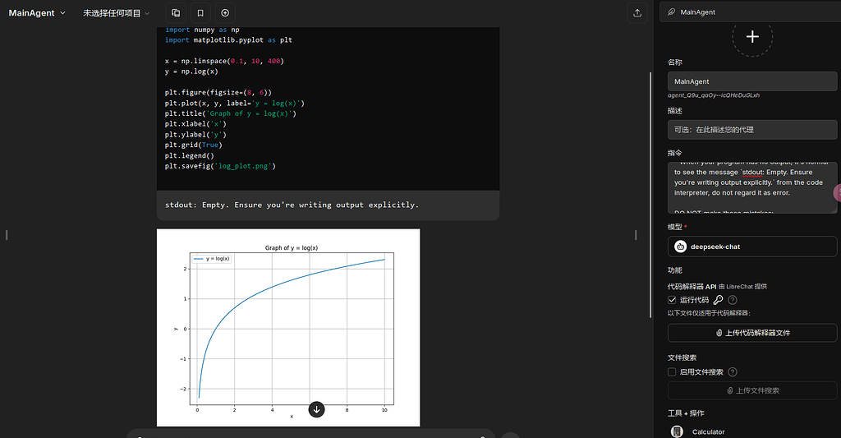The width and height of the screenshot is (841, 438).
Task: Open help icon beside file search option
Action: [733, 372]
